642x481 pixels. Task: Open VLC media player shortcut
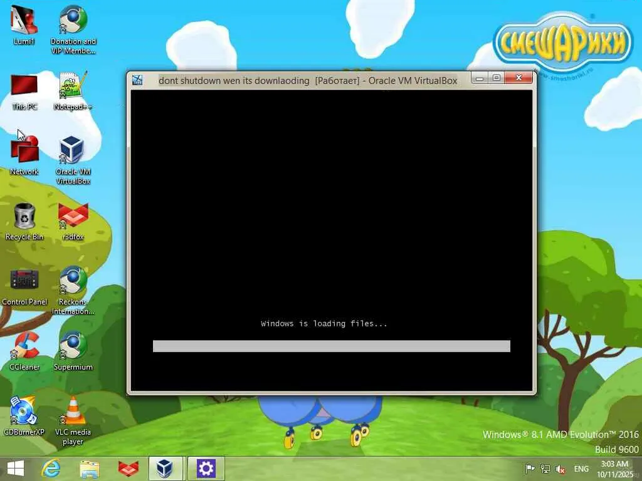[73, 420]
